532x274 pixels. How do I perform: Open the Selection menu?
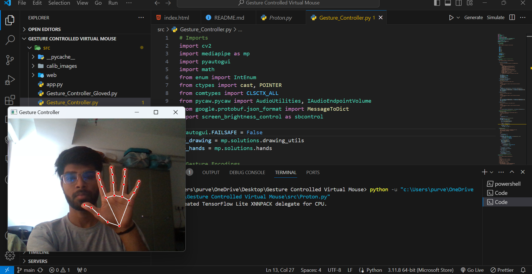[59, 3]
